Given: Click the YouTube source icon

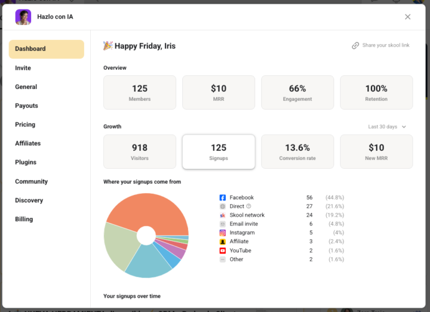Looking at the screenshot, I should pyautogui.click(x=222, y=251).
